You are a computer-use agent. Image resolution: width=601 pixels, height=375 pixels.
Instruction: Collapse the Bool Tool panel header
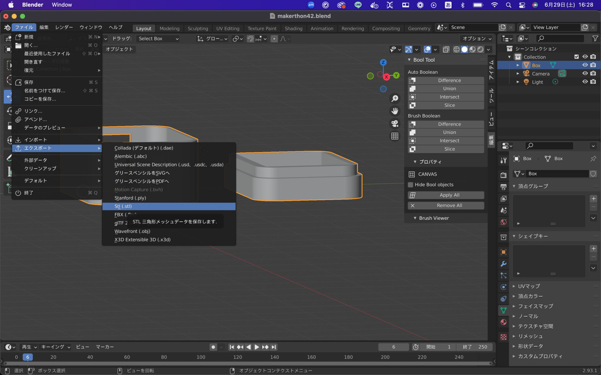click(x=410, y=60)
